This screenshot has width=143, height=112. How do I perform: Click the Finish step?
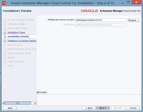click(10, 66)
